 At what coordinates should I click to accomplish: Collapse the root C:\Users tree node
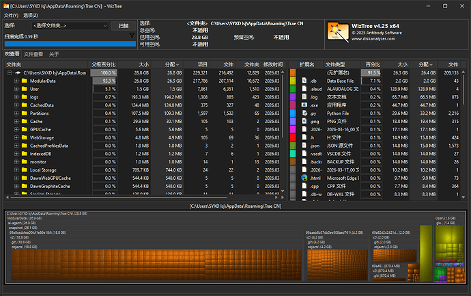8,72
